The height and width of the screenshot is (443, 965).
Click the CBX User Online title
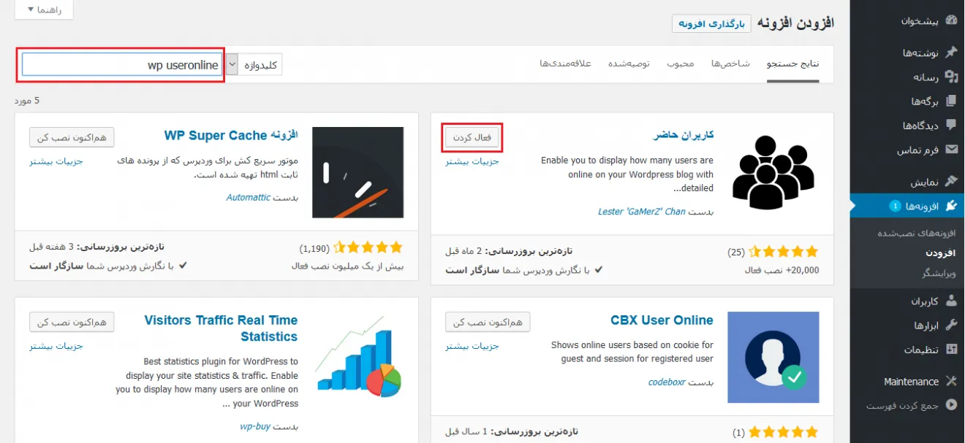pyautogui.click(x=662, y=320)
